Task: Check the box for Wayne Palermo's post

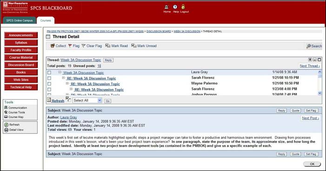Action: [49, 84]
